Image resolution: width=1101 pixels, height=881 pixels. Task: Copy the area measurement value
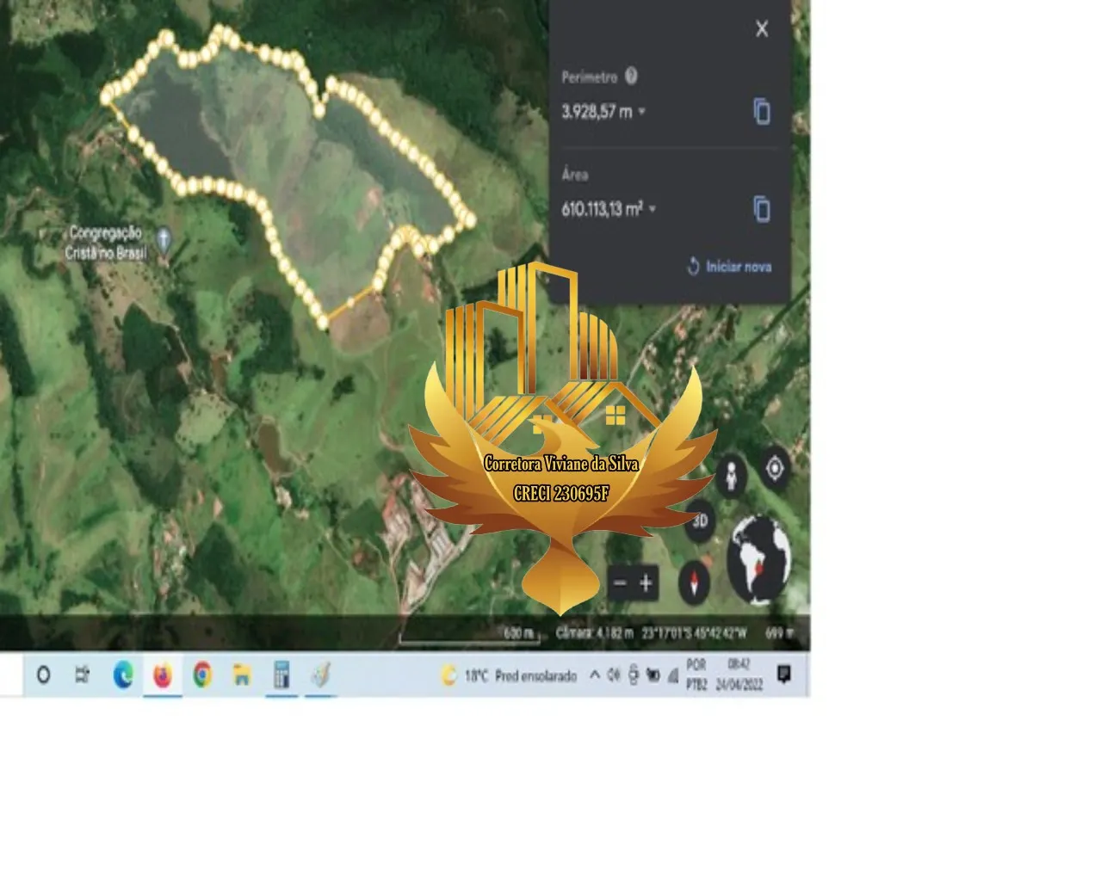pyautogui.click(x=762, y=209)
